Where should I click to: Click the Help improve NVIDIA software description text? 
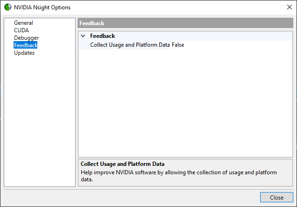pos(179,176)
